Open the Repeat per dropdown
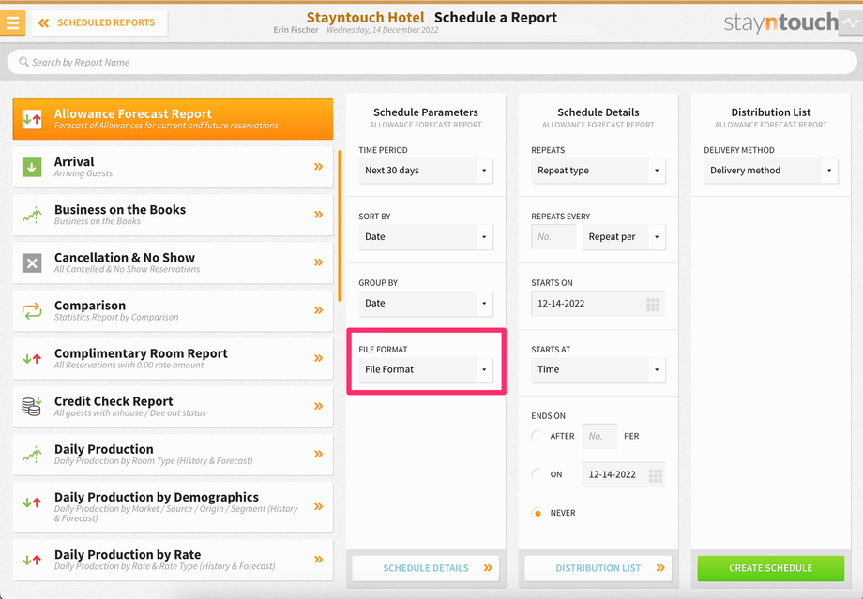 (624, 237)
